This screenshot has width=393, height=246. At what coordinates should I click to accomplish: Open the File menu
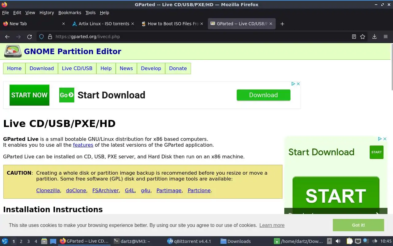point(6,13)
